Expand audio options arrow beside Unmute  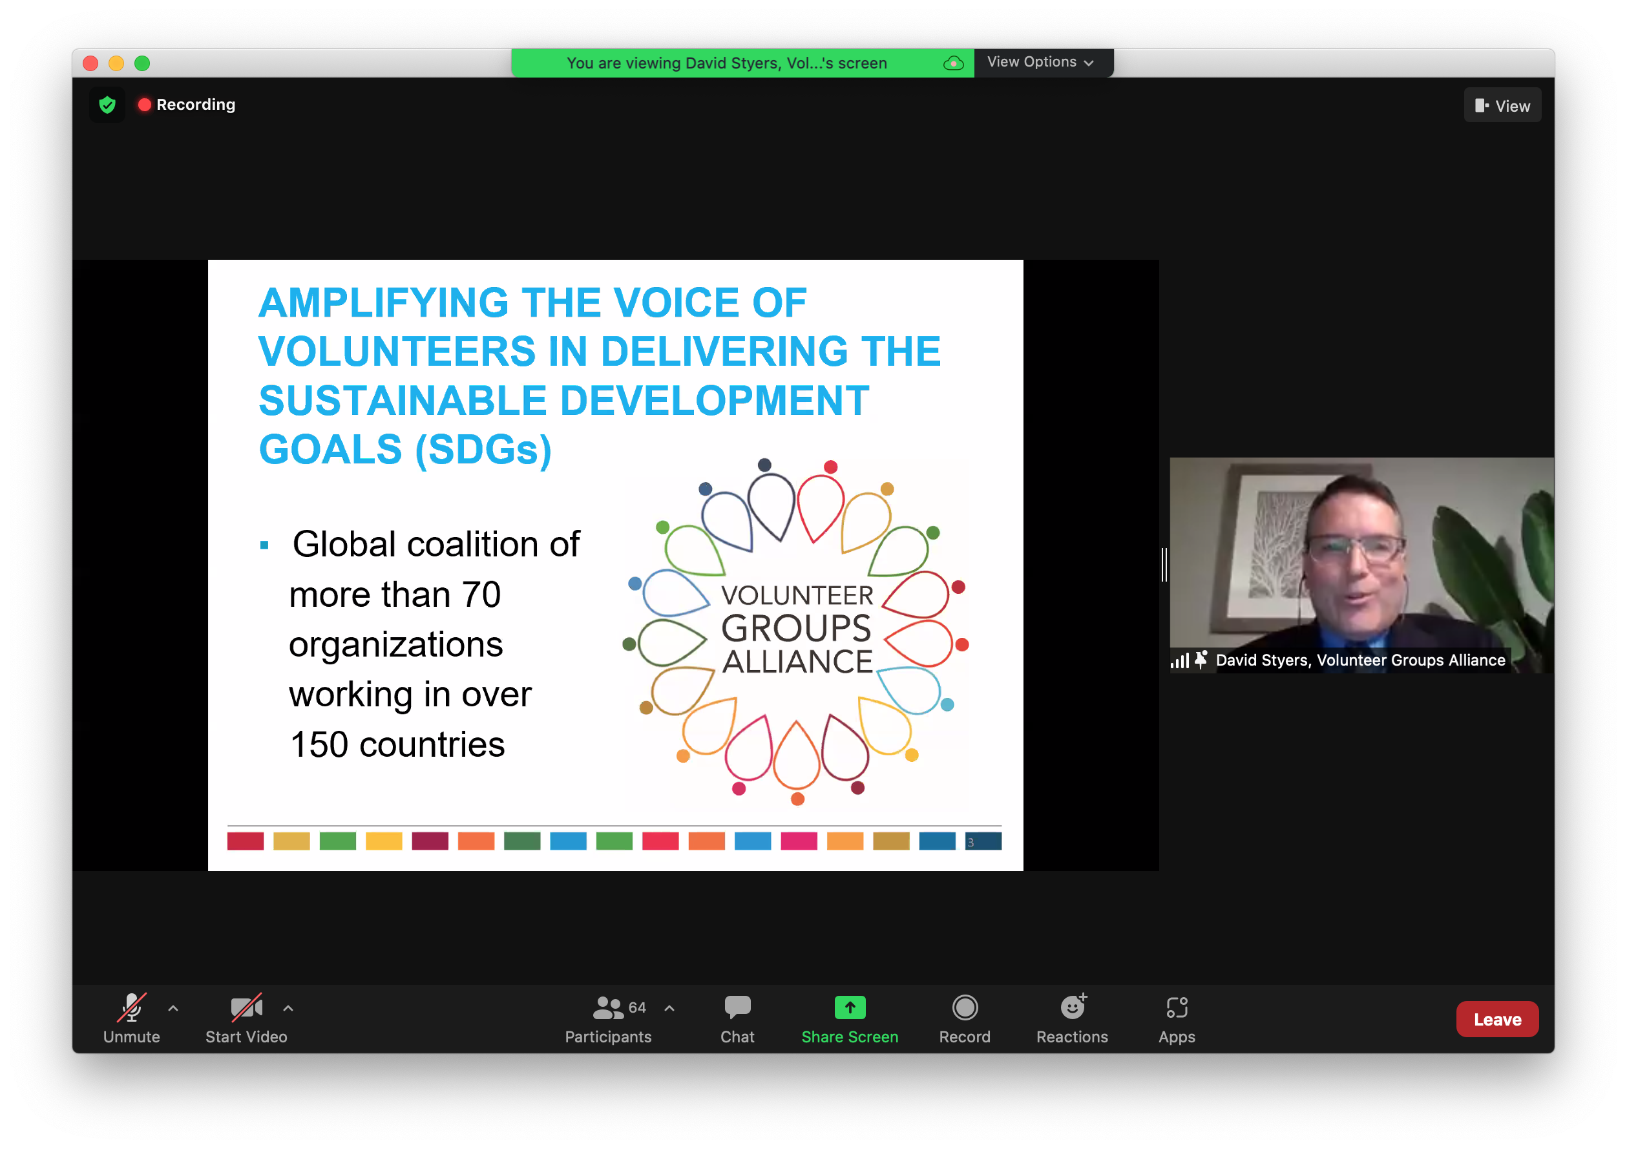(173, 1007)
